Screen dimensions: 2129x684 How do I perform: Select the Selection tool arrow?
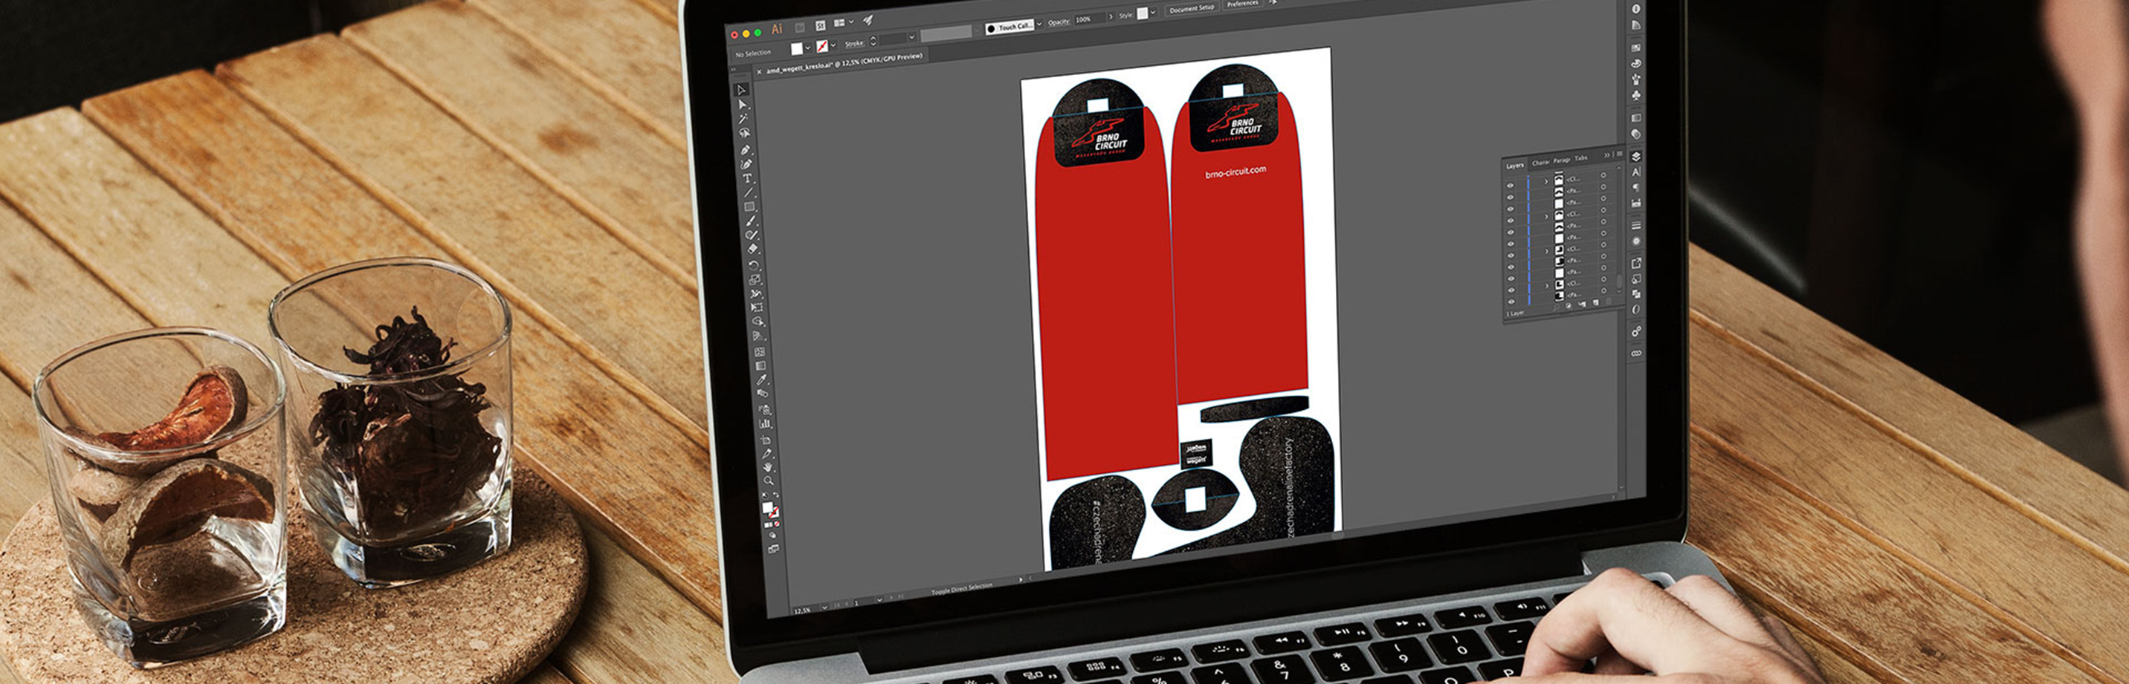742,89
